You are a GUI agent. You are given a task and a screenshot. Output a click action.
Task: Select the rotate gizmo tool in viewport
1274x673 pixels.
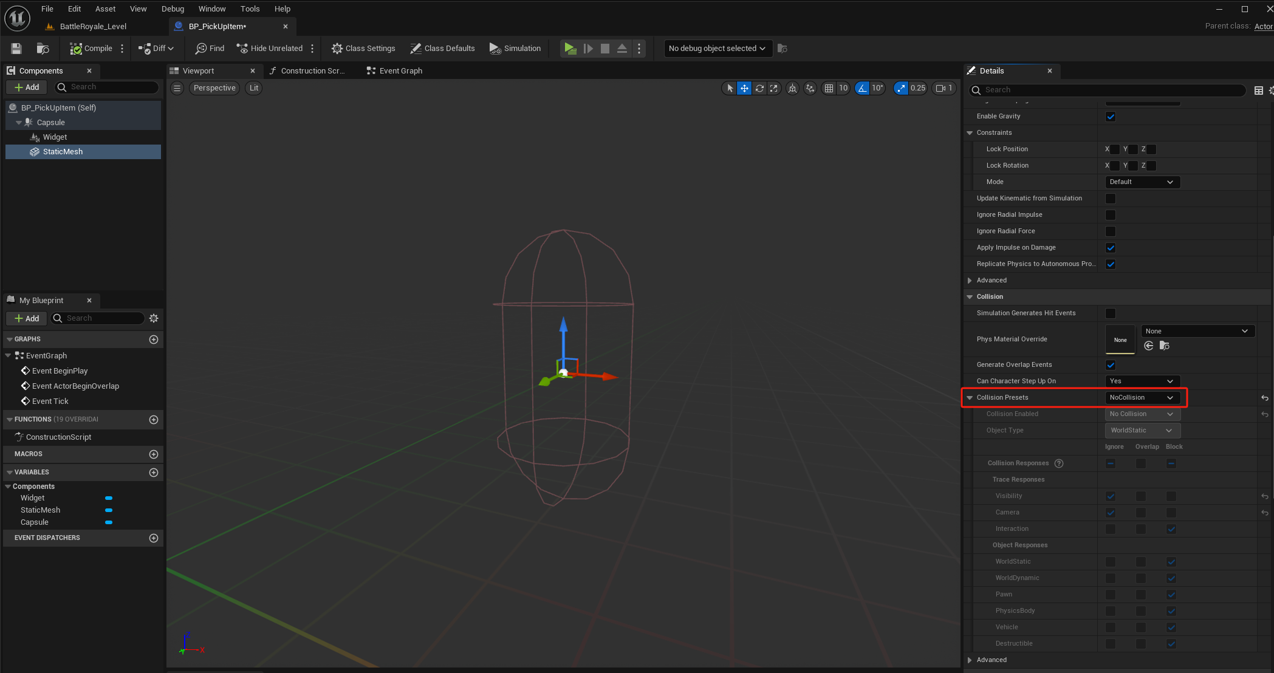click(x=759, y=88)
